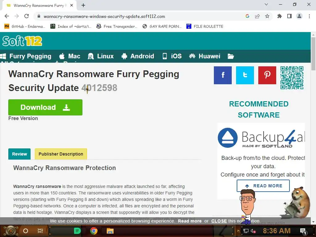
Task: Reload the page
Action: coord(27,16)
